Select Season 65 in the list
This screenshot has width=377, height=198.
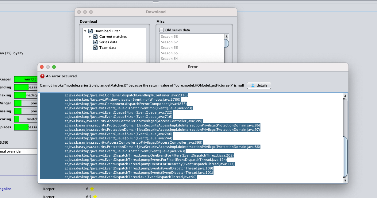click(169, 53)
